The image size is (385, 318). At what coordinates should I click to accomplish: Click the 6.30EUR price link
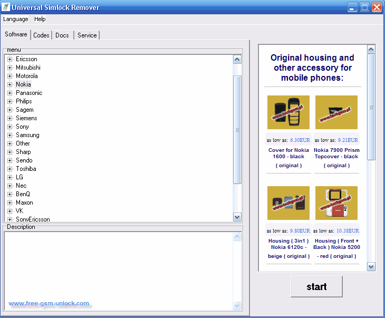pyautogui.click(x=300, y=140)
